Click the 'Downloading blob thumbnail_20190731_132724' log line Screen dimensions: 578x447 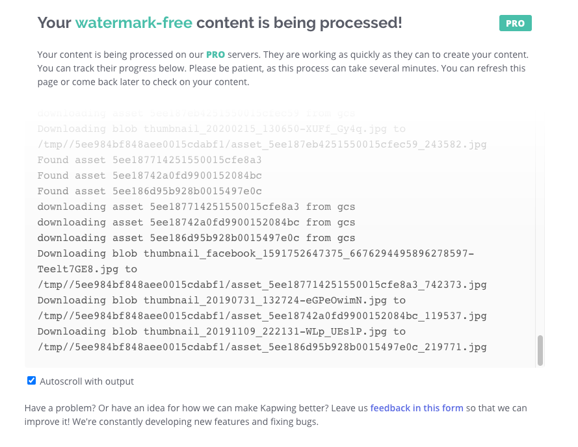pos(221,300)
